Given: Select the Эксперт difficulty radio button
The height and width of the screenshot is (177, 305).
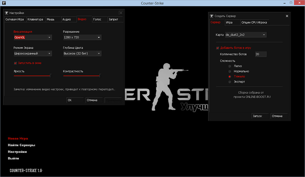Looking at the screenshot, I should pyautogui.click(x=230, y=82).
